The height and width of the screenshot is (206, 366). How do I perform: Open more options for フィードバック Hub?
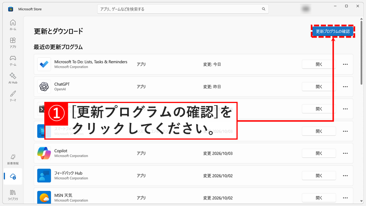345,176
